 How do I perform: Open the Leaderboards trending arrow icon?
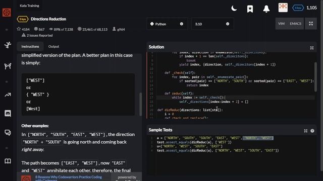pos(8,95)
